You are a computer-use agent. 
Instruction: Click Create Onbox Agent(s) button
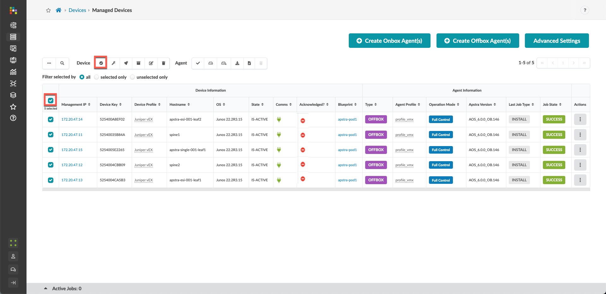tap(389, 41)
